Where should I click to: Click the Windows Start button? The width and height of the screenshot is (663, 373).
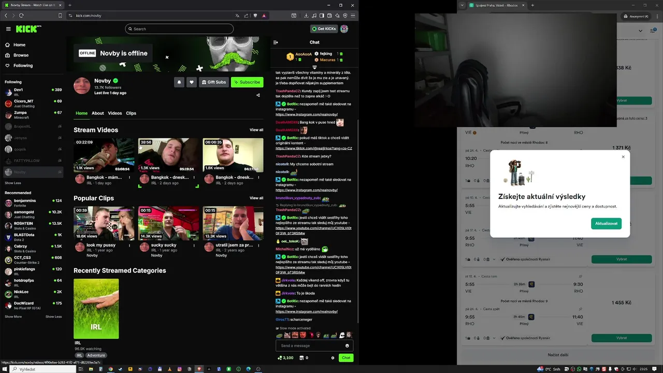coord(5,369)
